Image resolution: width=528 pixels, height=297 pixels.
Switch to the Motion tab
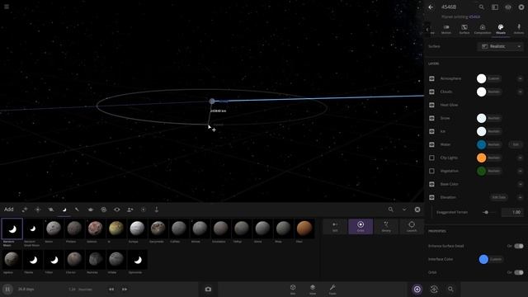click(x=446, y=30)
